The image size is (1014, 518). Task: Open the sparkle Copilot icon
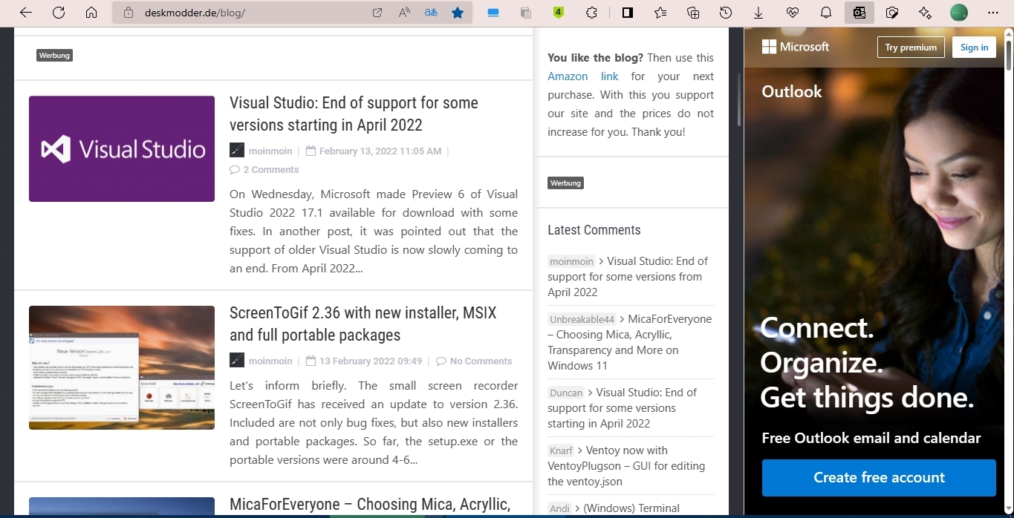tap(925, 13)
